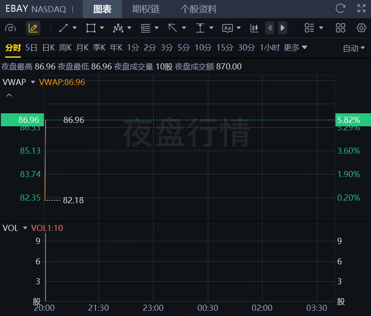
Task: Open chart settings gear
Action: (x=361, y=28)
